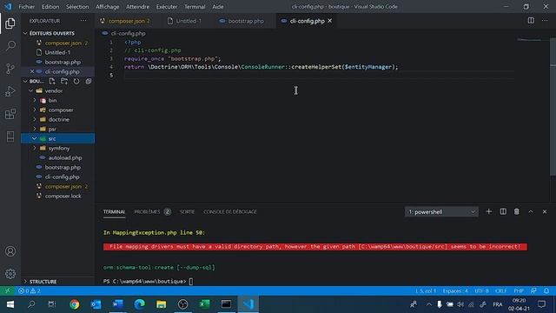Click errors and warnings status indicator

(x=30, y=290)
